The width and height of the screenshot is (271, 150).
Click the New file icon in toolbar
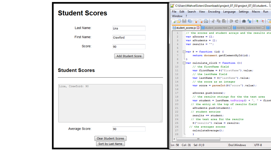(x=174, y=21)
